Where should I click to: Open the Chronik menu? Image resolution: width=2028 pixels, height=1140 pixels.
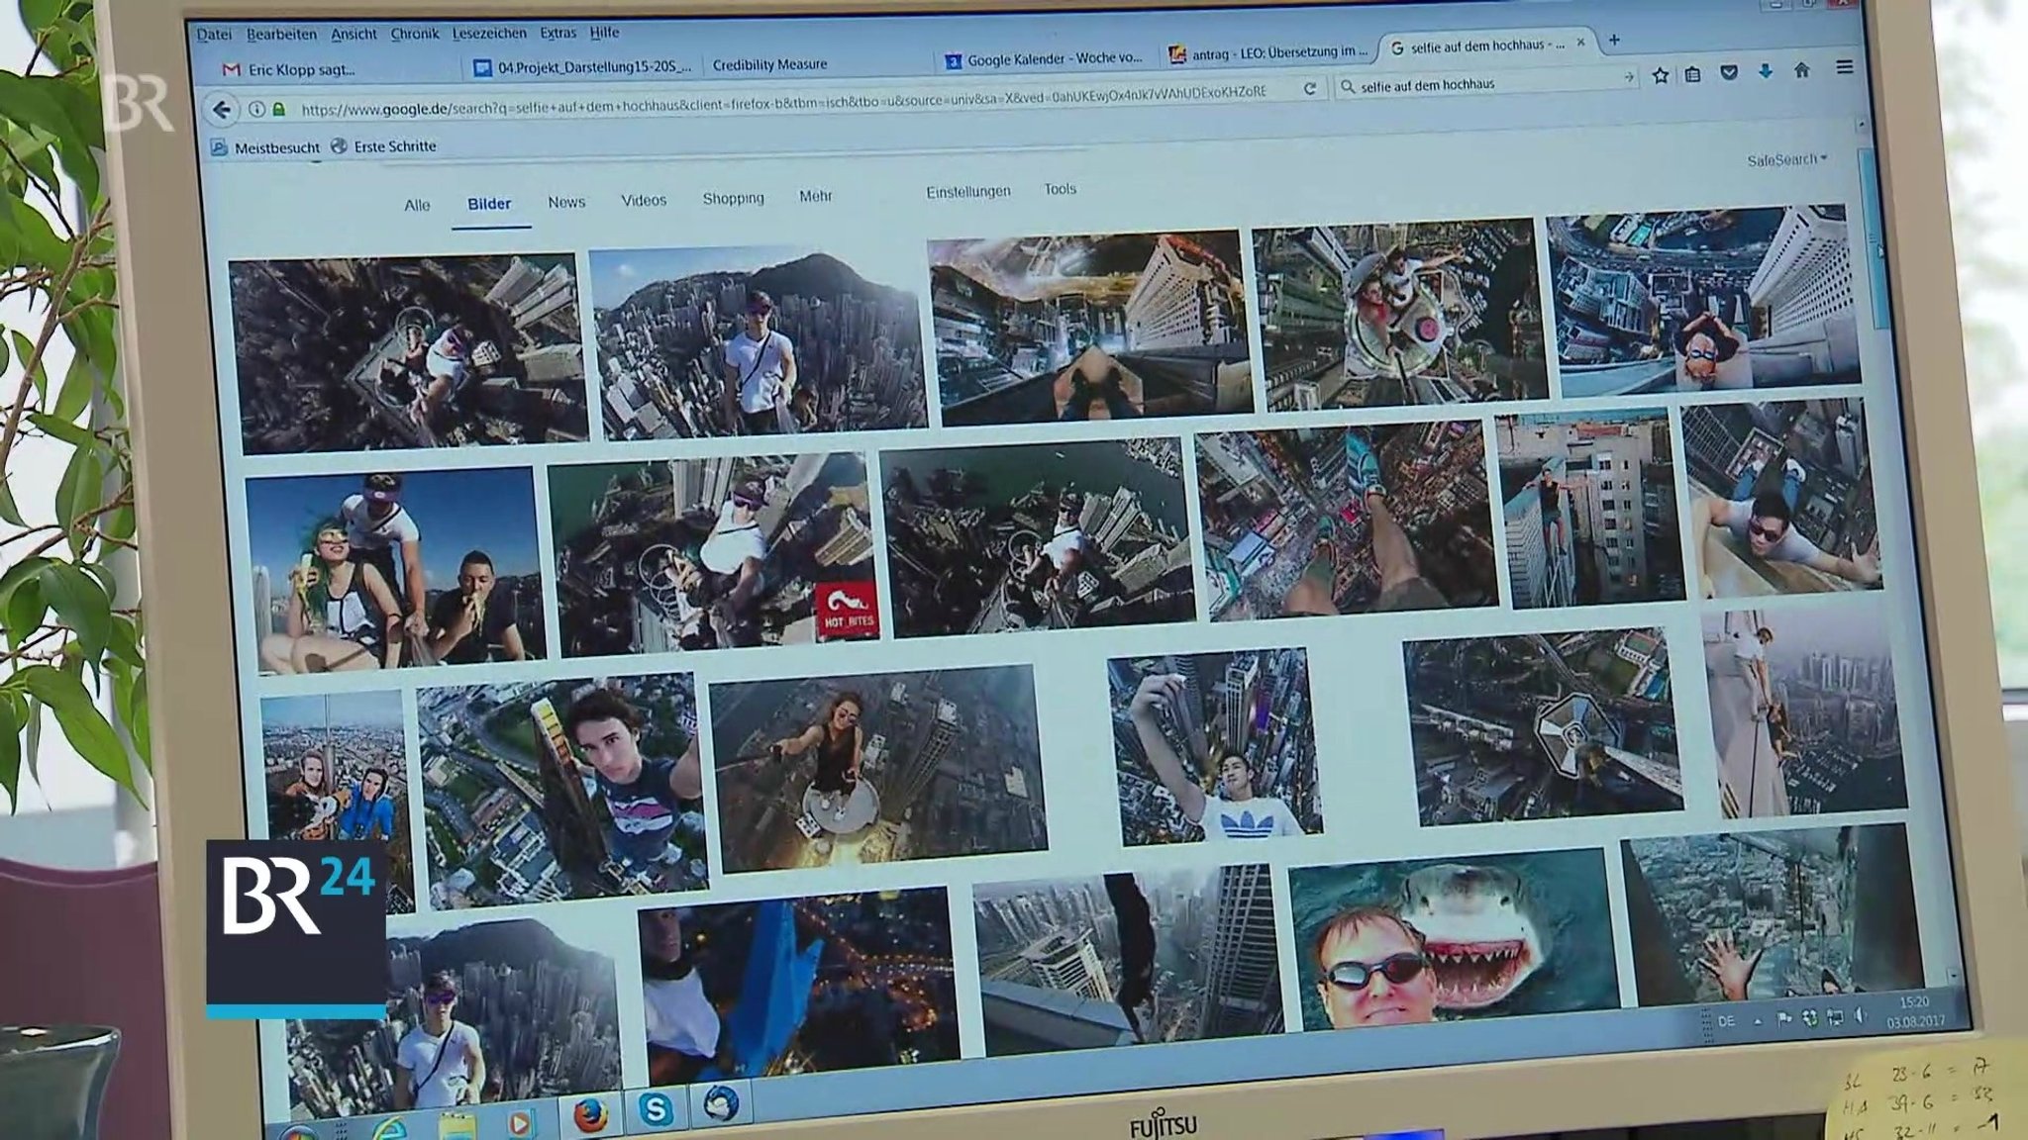pos(415,33)
